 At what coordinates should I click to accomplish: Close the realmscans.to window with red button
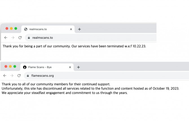tap(7, 28)
